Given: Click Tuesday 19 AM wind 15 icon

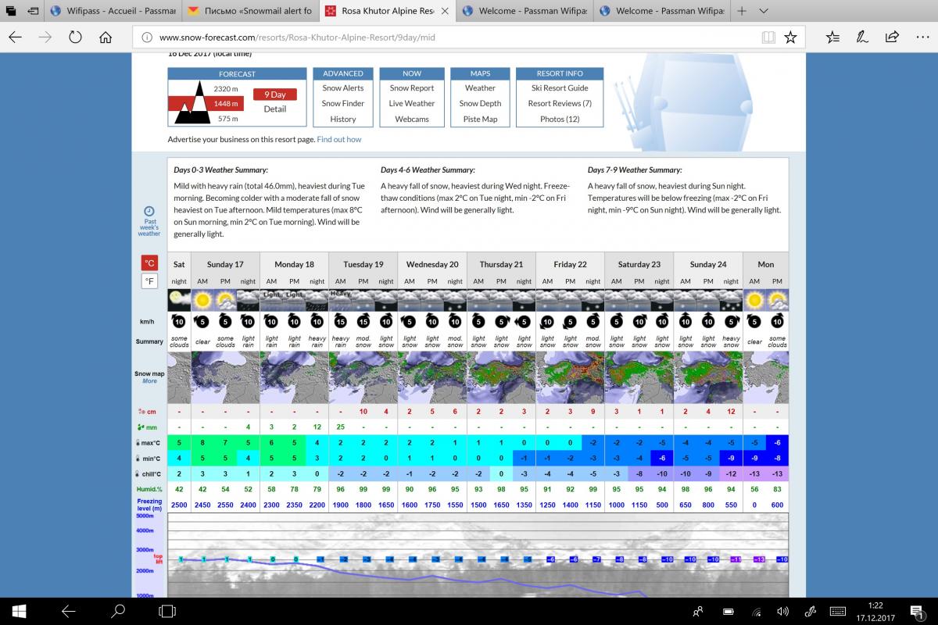Looking at the screenshot, I should point(341,320).
